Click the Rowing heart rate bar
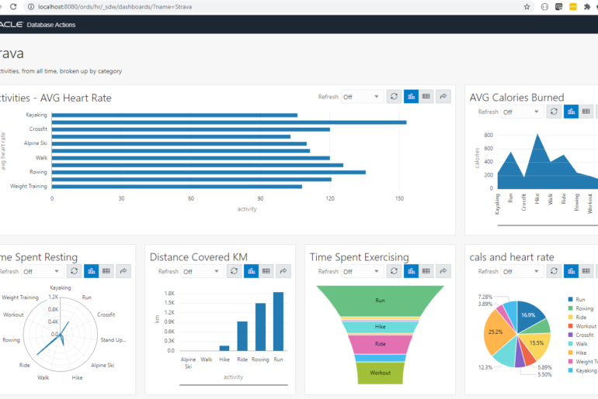The image size is (598, 399). pos(209,172)
